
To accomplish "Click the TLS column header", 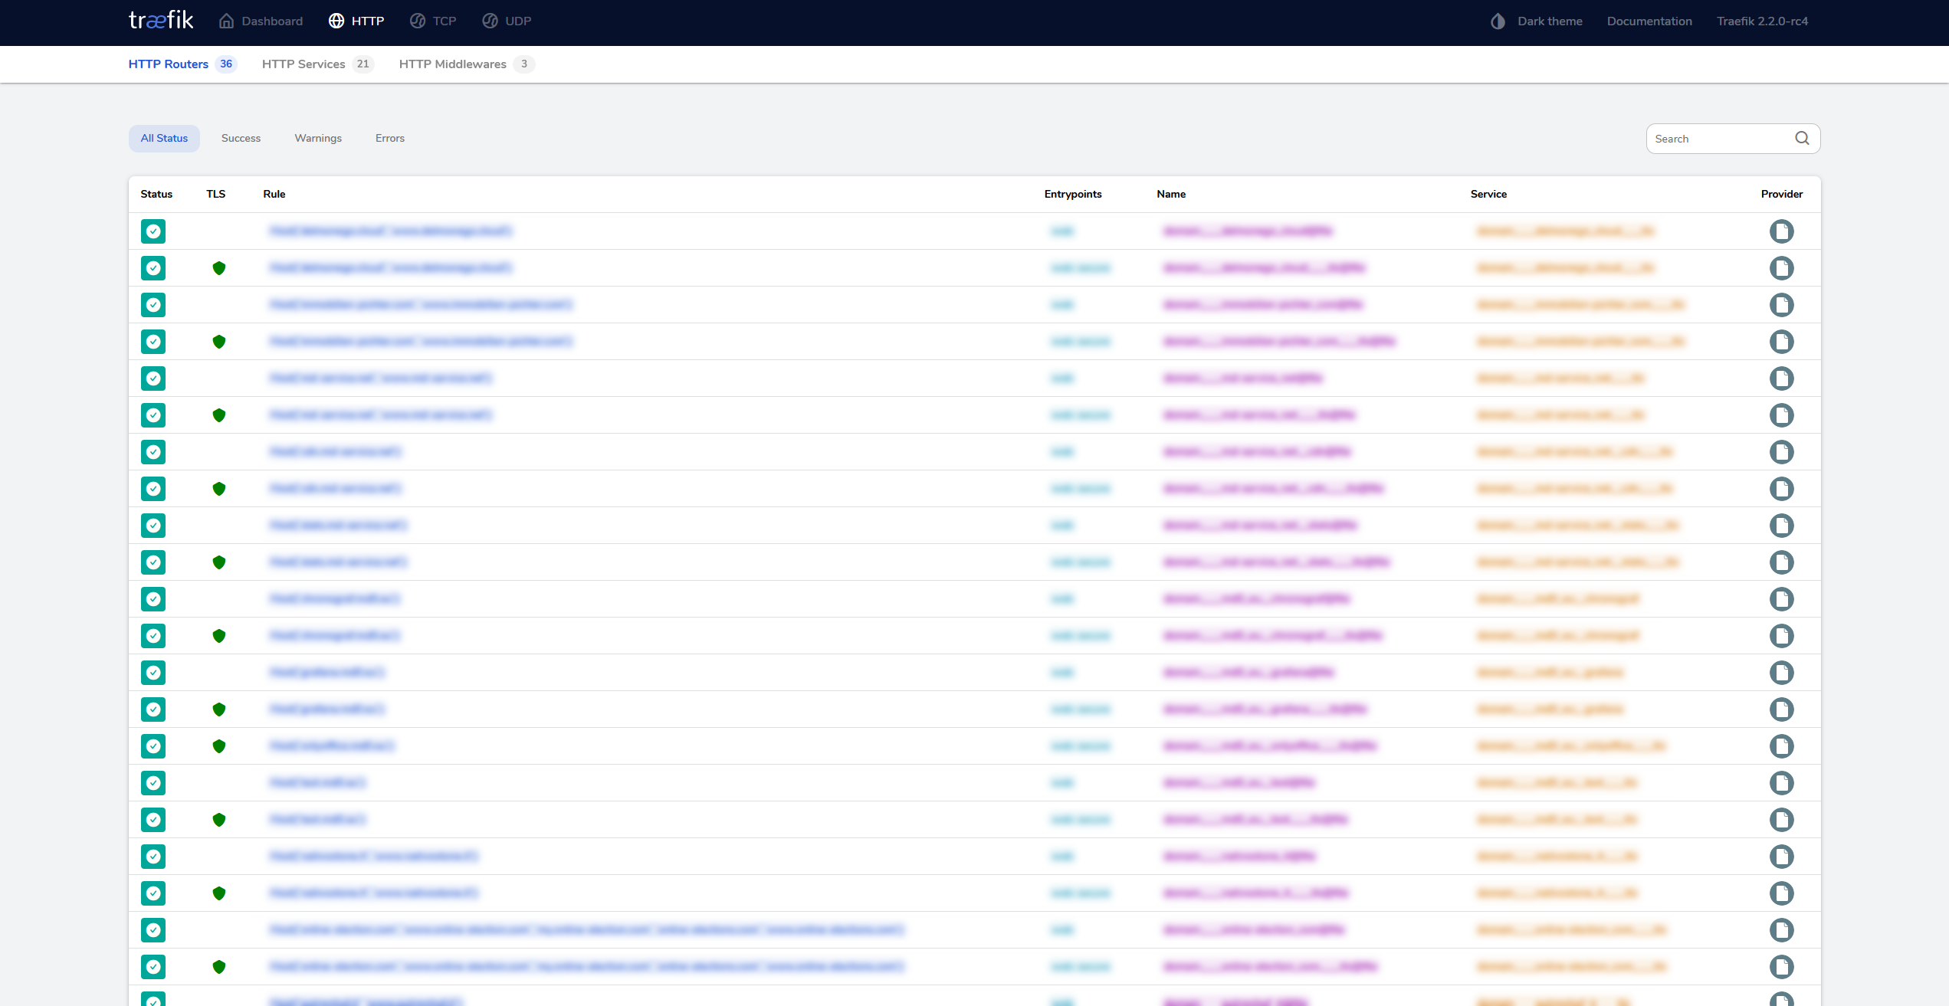I will [x=216, y=194].
